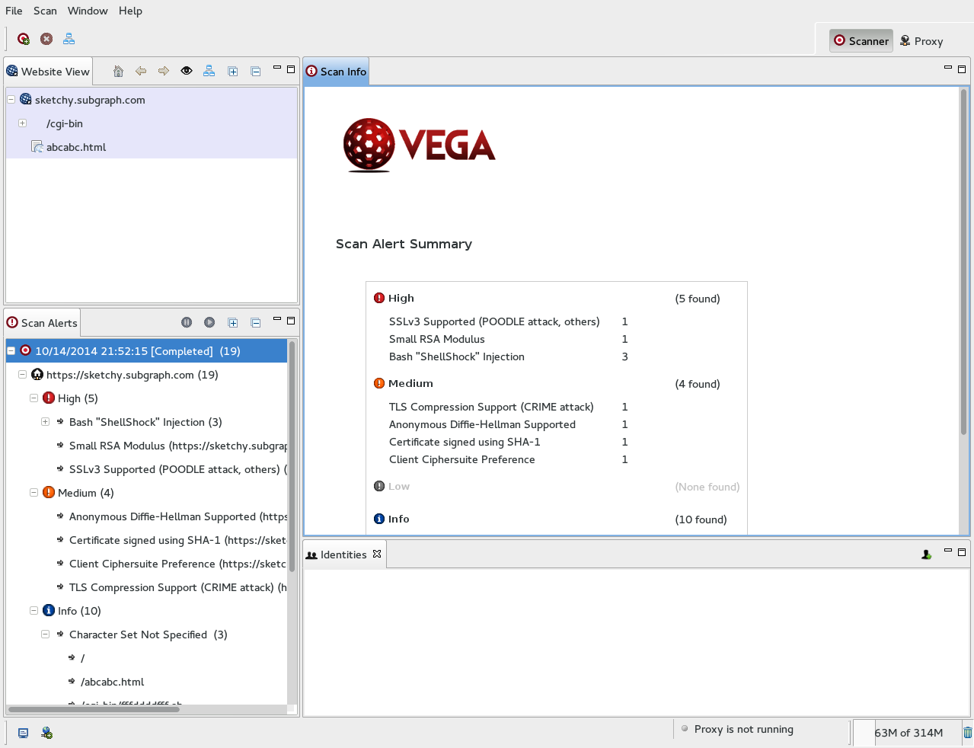Select Certificate signed using SHA-1 in tree
Viewport: 974px width, 748px height.
(177, 540)
